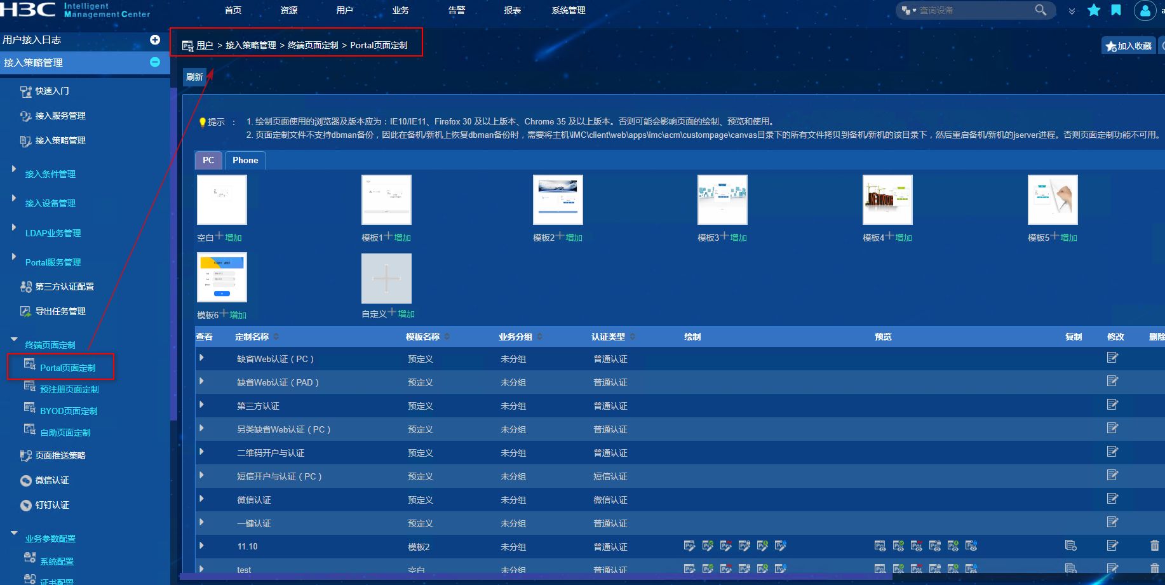Click inside the 查询设备 search field

pos(975,10)
